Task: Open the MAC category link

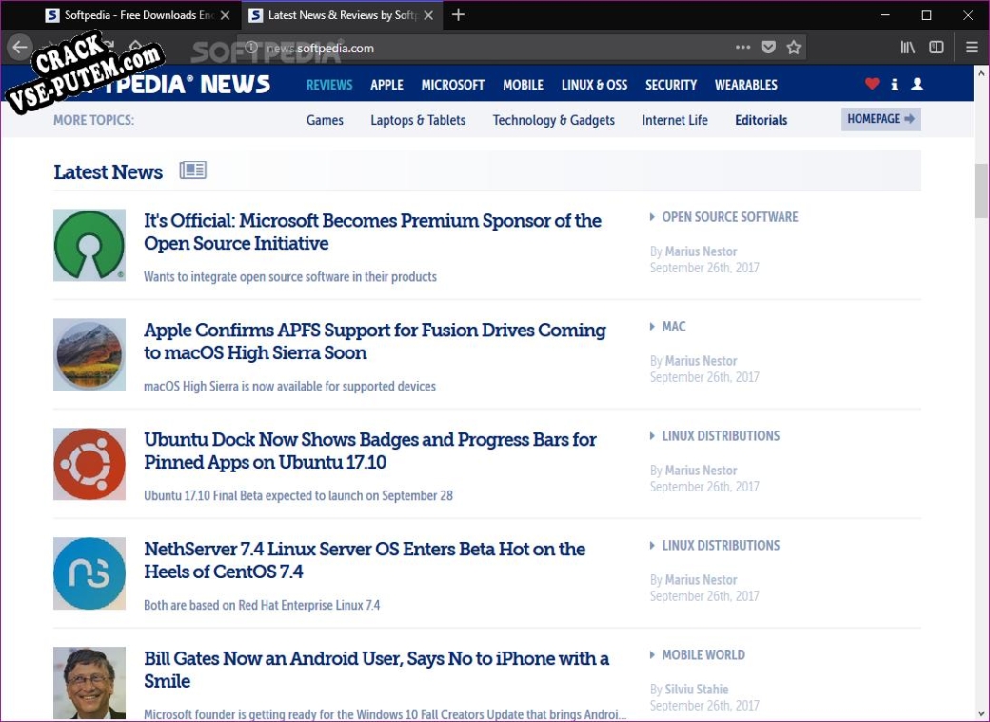Action: tap(673, 326)
